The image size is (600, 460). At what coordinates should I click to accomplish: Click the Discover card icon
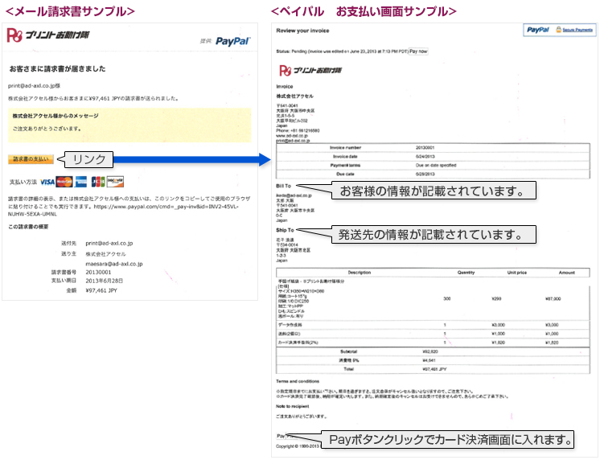point(115,182)
